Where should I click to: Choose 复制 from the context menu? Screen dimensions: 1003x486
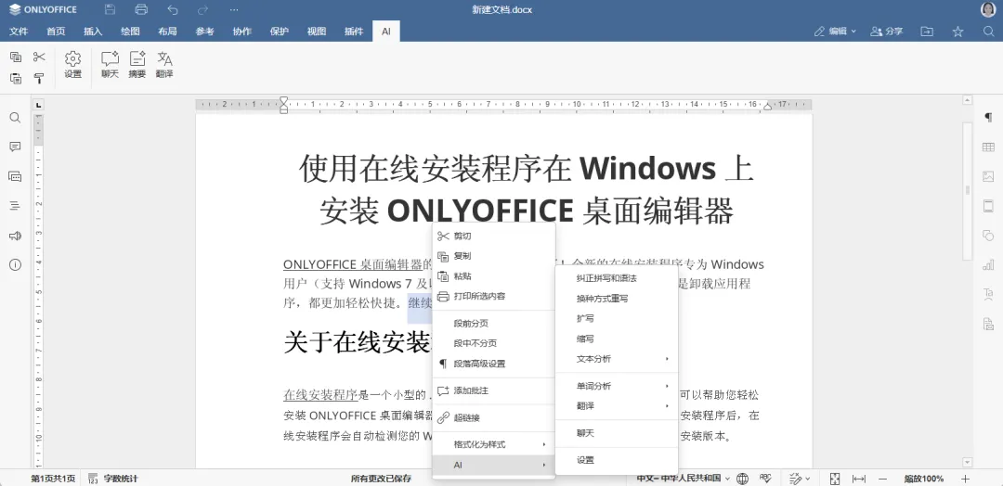pyautogui.click(x=494, y=256)
